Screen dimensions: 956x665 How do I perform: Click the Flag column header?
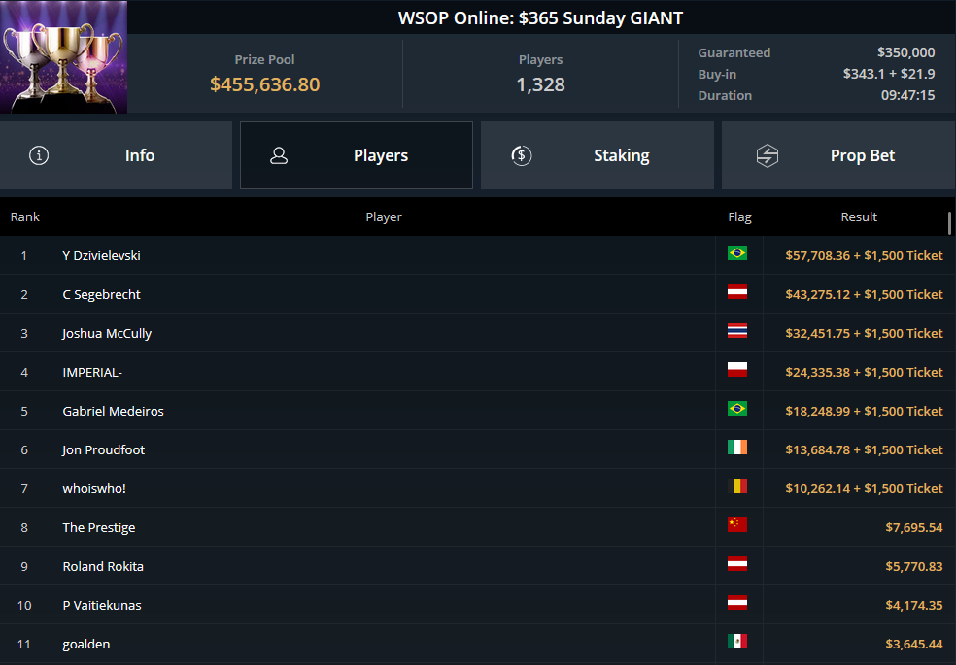click(739, 217)
